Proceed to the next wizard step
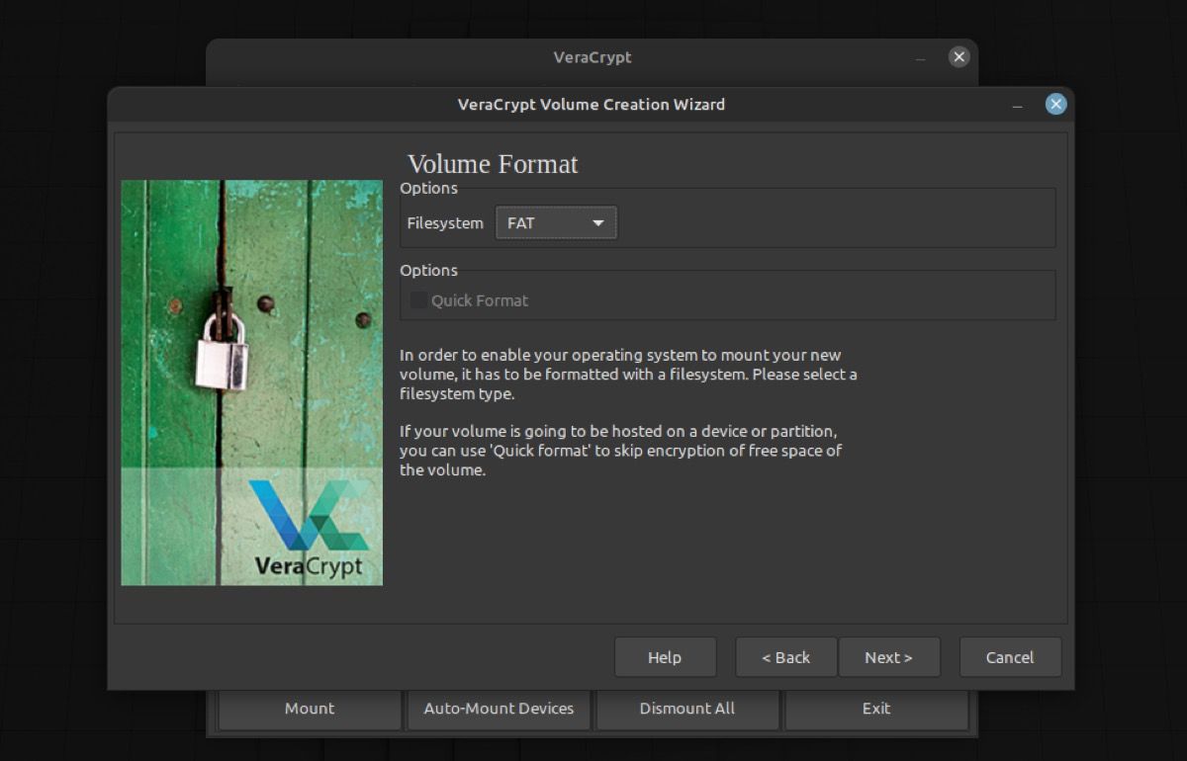This screenshot has height=761, width=1187. point(889,656)
